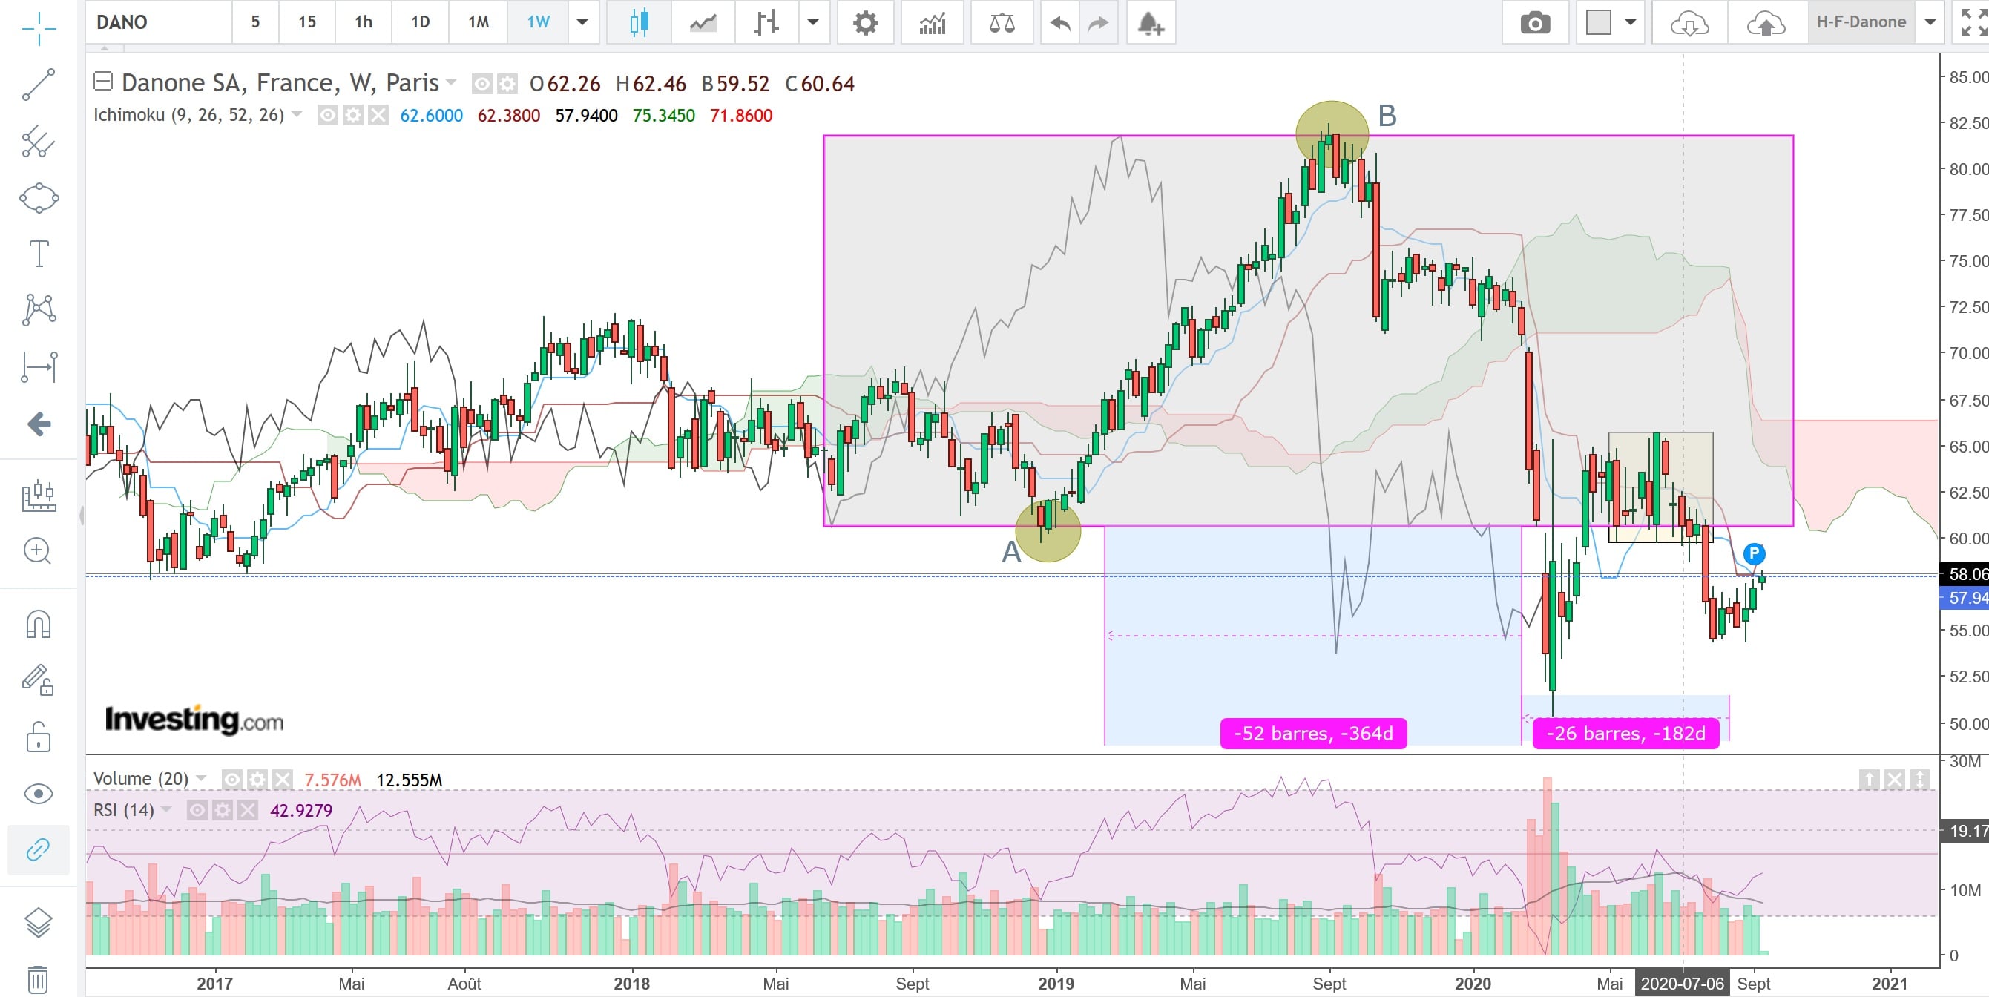The height and width of the screenshot is (997, 1989).
Task: Hide the Ichimoku indicator
Action: pos(327,116)
